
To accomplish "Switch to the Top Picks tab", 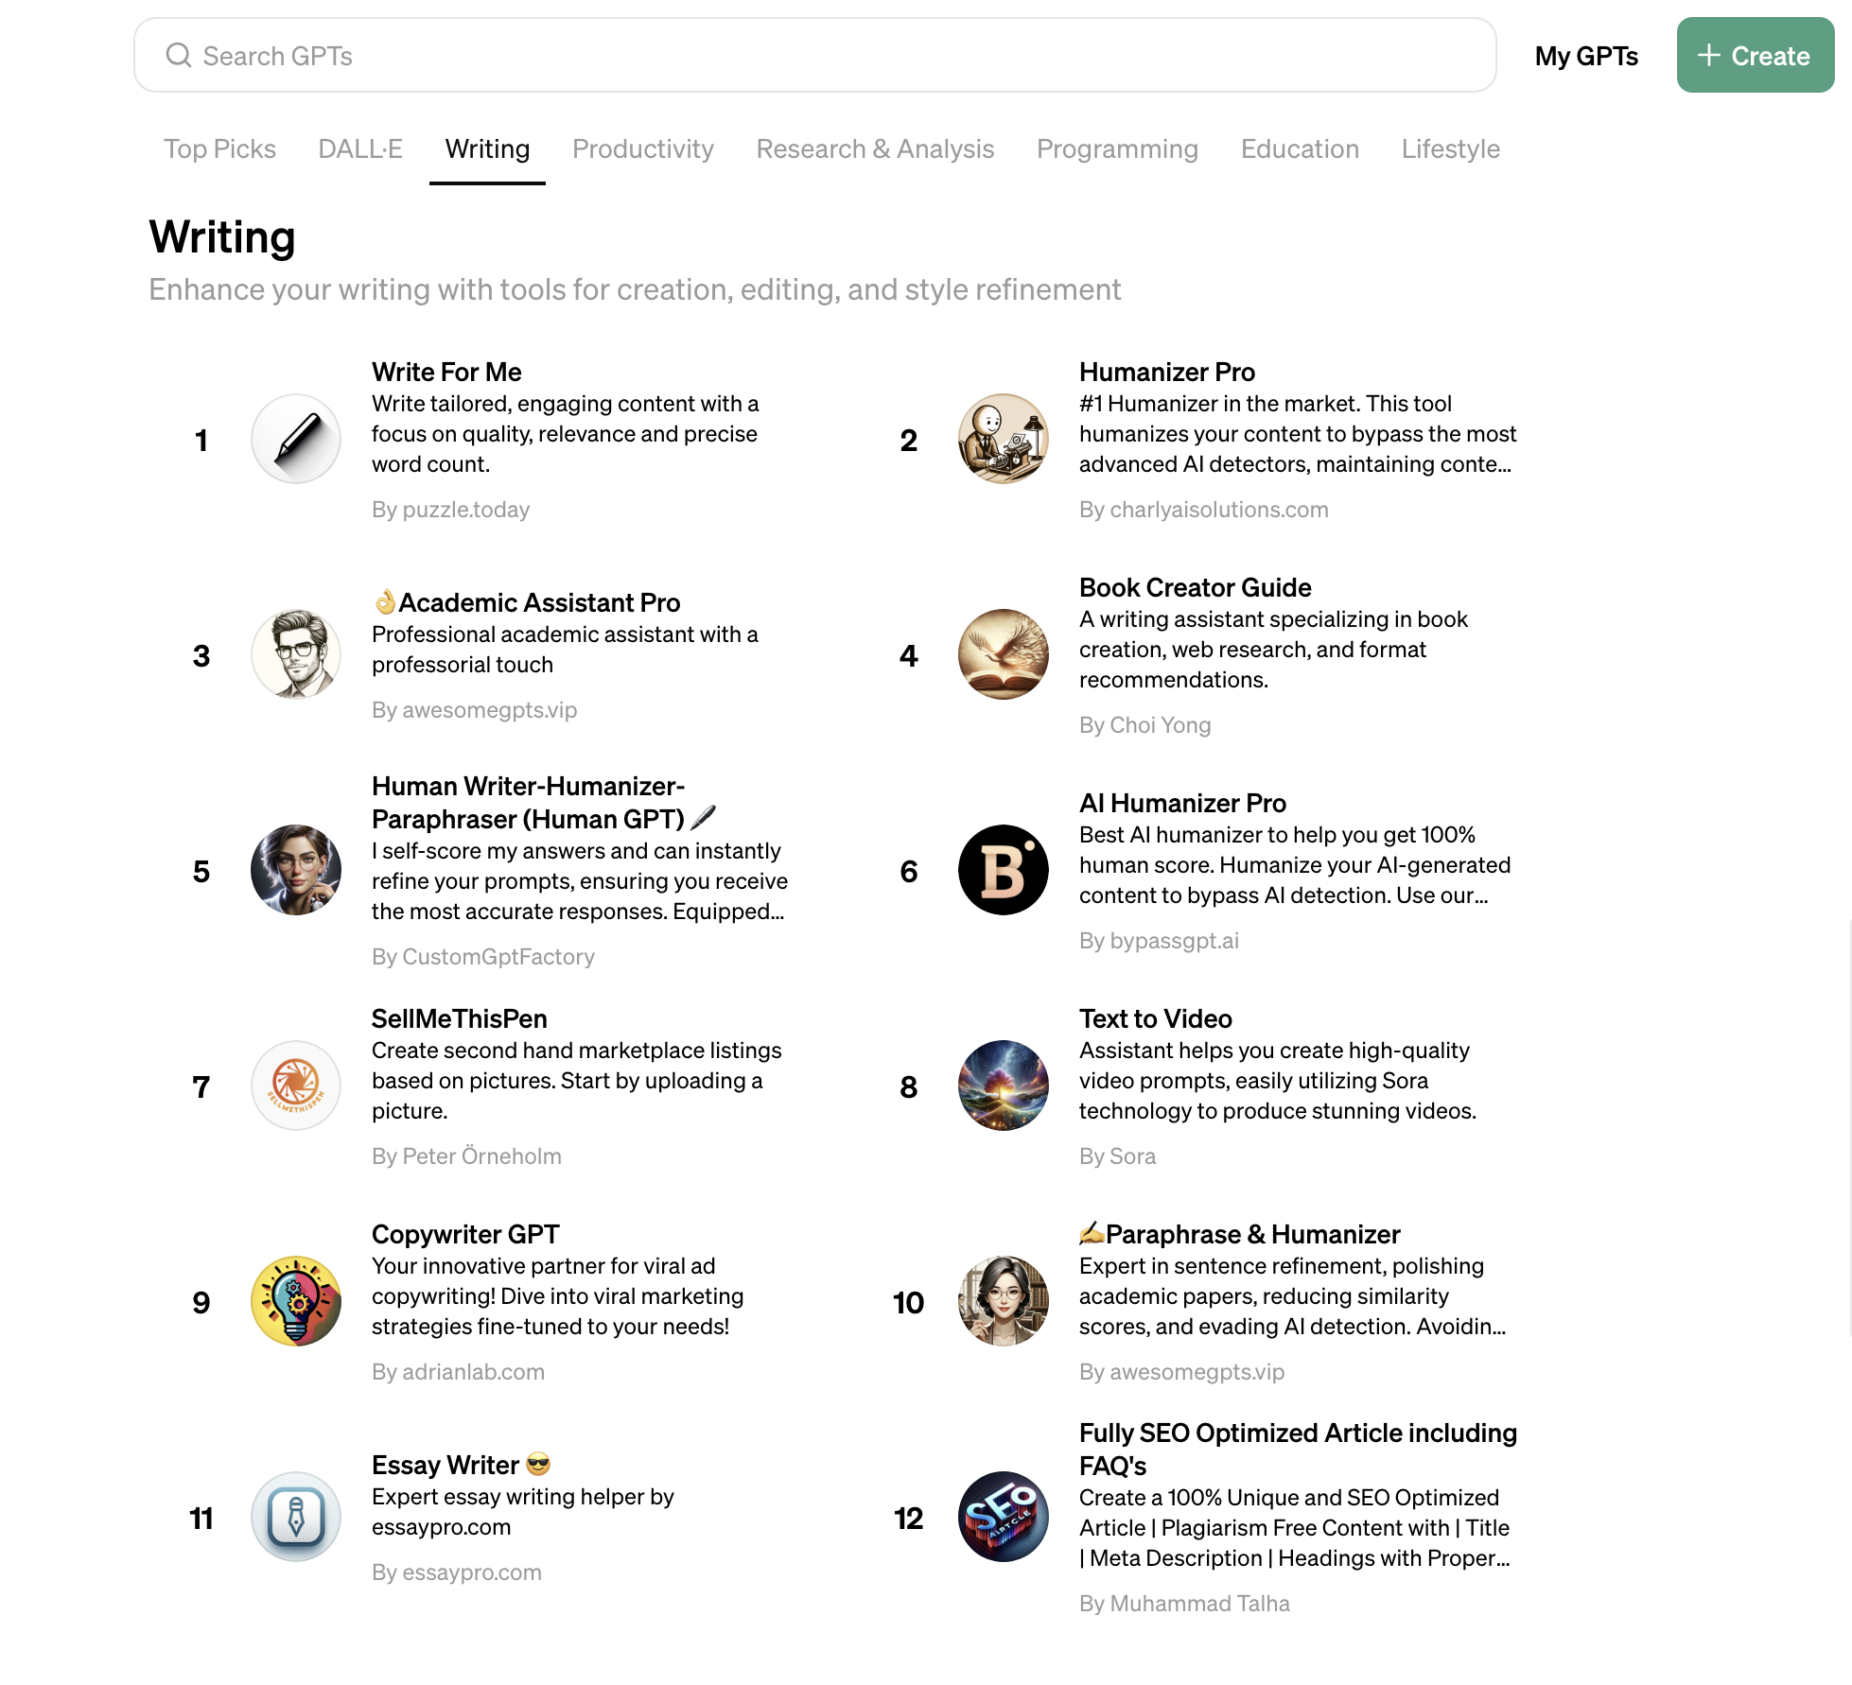I will pos(219,149).
